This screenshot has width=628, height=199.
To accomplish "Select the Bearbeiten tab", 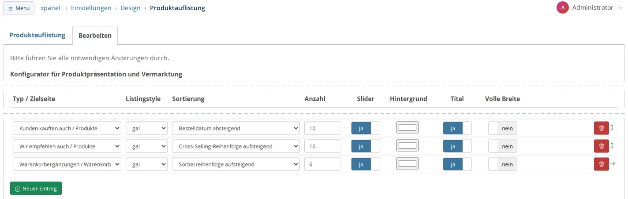I will [95, 36].
